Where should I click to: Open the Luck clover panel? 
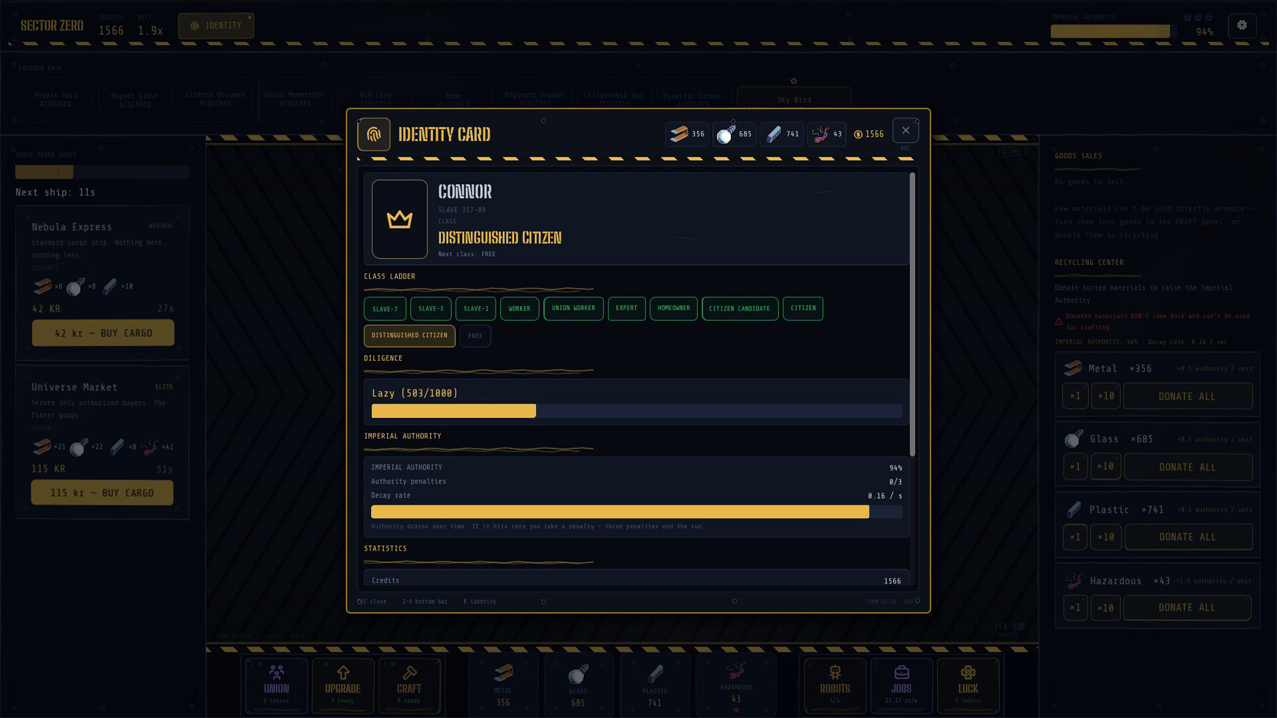[x=968, y=685]
